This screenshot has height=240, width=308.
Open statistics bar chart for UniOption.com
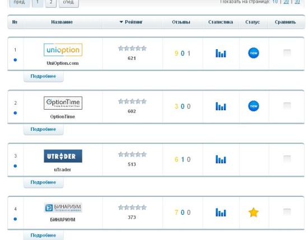coord(221,53)
